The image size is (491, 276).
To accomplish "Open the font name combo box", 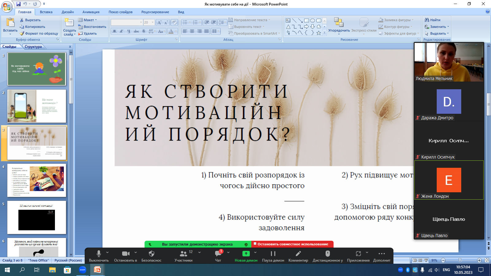I will click(x=127, y=22).
